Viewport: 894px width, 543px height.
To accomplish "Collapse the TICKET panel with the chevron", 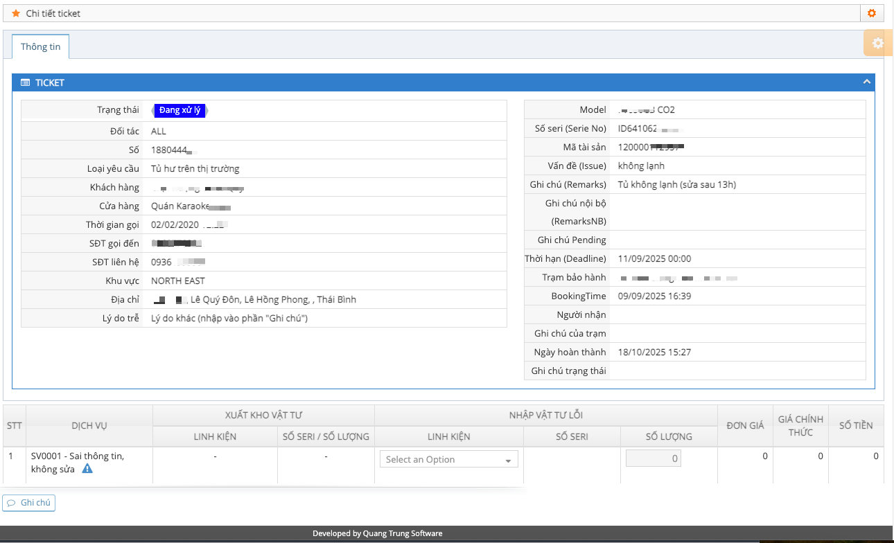I will pyautogui.click(x=866, y=82).
